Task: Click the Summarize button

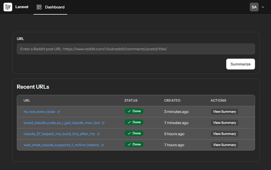Action: [241, 64]
